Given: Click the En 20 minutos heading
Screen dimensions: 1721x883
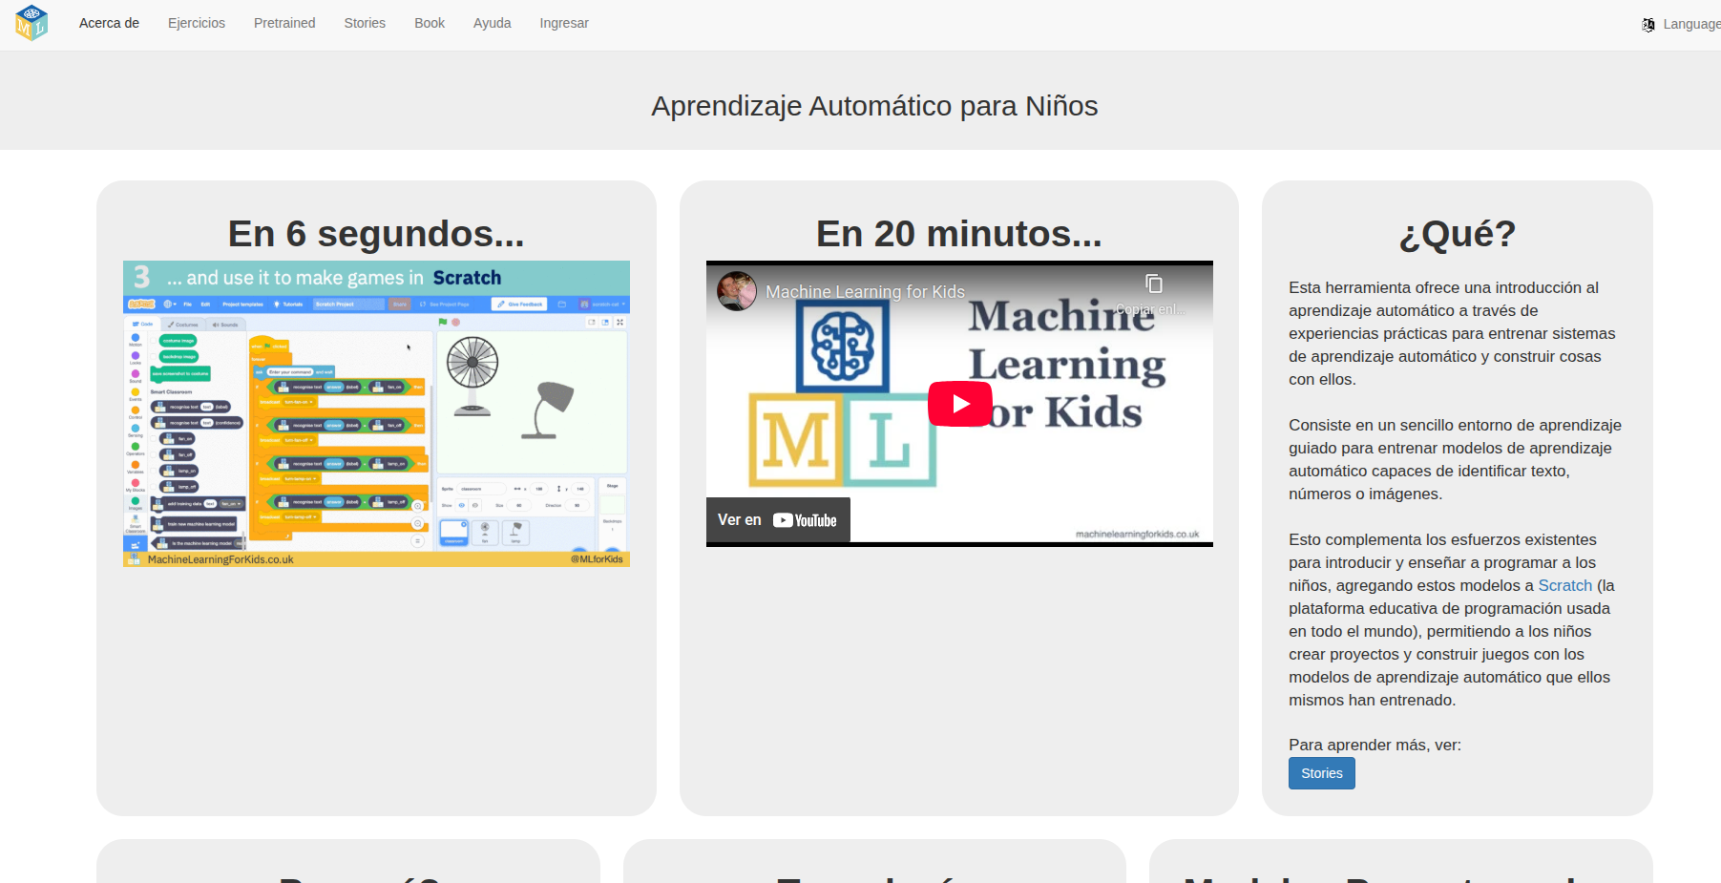Looking at the screenshot, I should click(958, 234).
